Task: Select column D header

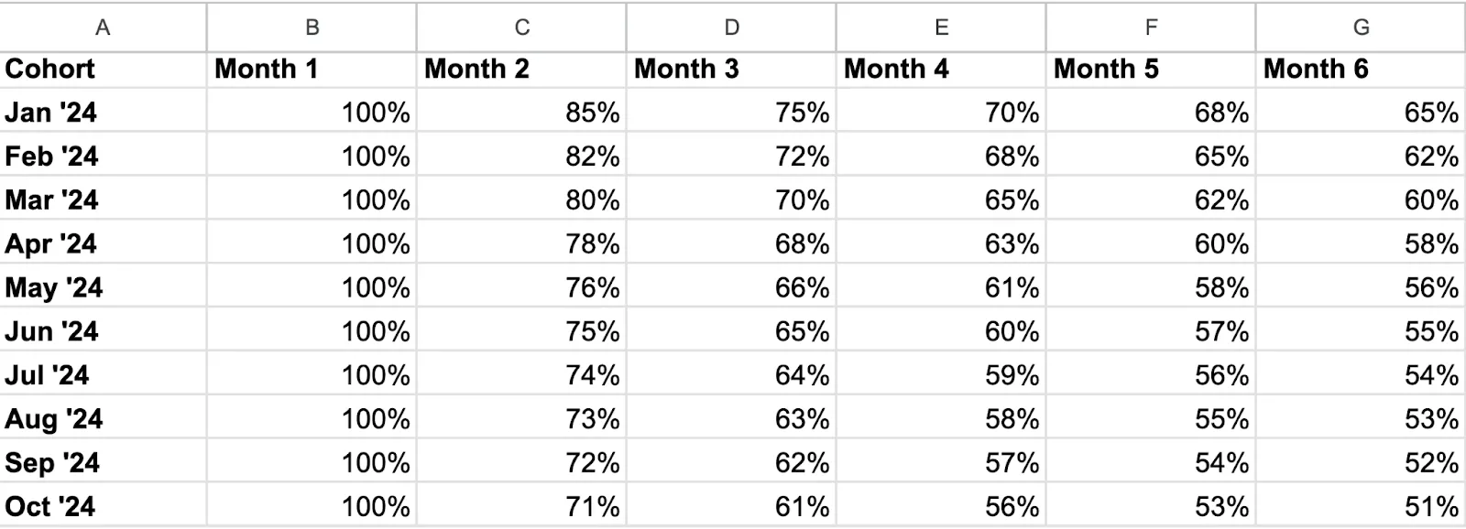Action: (731, 27)
